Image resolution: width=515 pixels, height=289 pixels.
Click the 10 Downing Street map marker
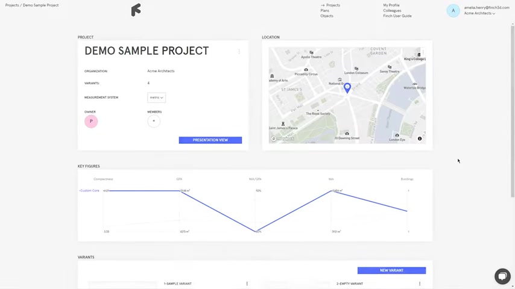click(x=347, y=134)
